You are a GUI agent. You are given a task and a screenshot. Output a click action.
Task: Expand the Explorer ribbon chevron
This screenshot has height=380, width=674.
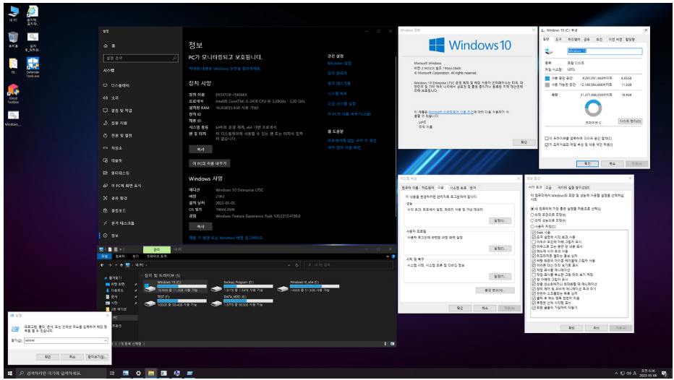[388, 256]
